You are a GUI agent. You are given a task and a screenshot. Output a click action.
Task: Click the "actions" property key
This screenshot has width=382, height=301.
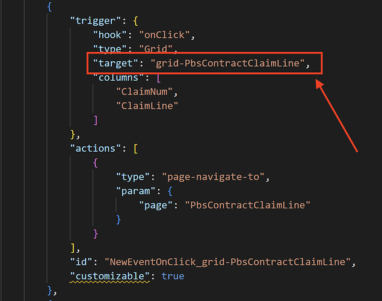tap(95, 149)
